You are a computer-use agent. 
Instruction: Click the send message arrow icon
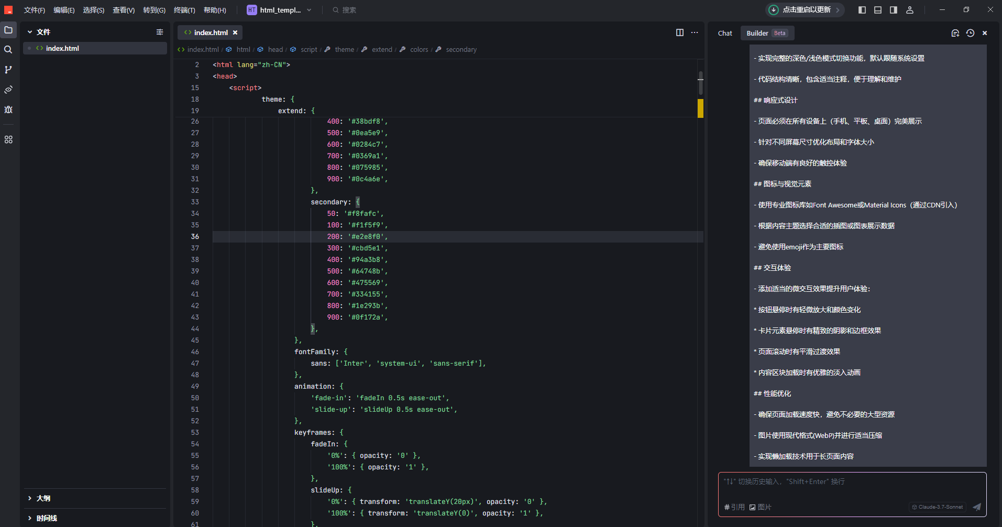pyautogui.click(x=976, y=507)
